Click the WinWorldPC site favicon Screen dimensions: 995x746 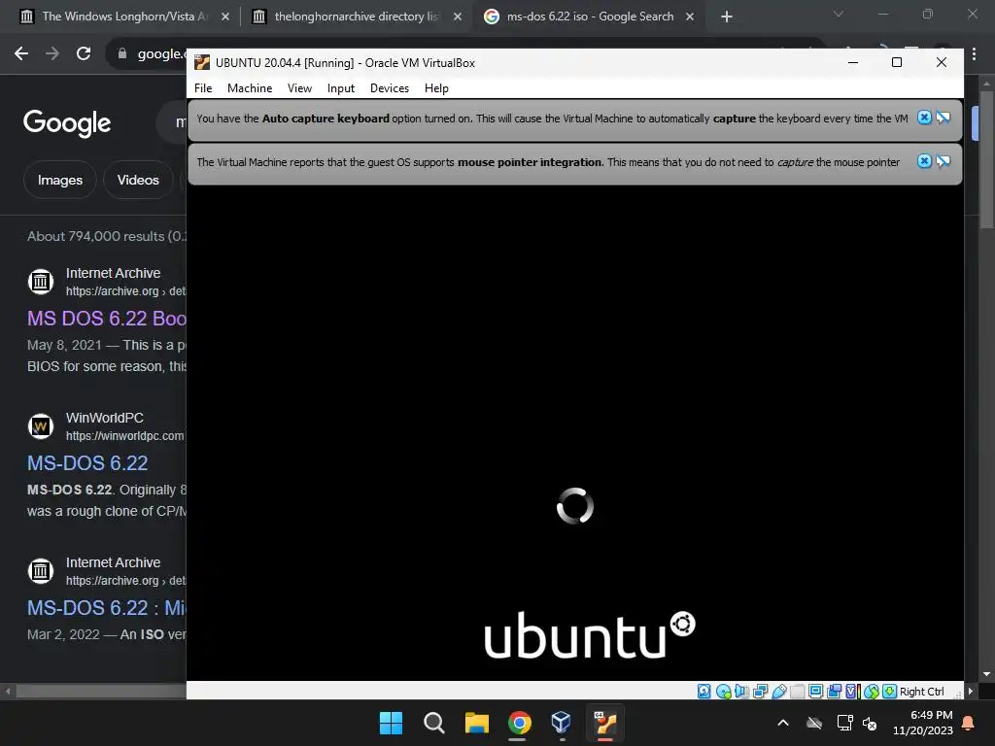pos(41,426)
